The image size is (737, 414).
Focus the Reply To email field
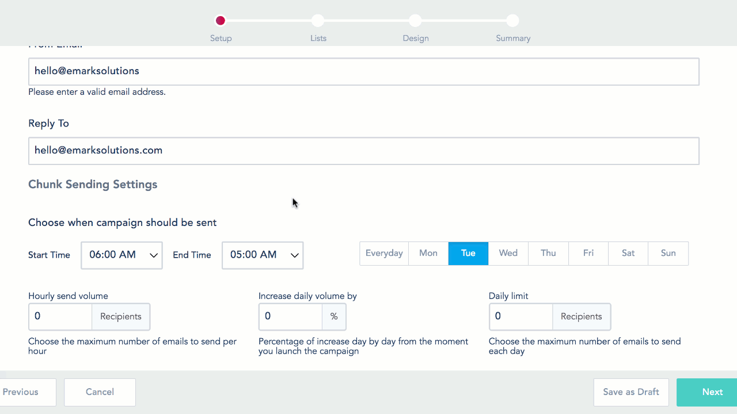[363, 151]
